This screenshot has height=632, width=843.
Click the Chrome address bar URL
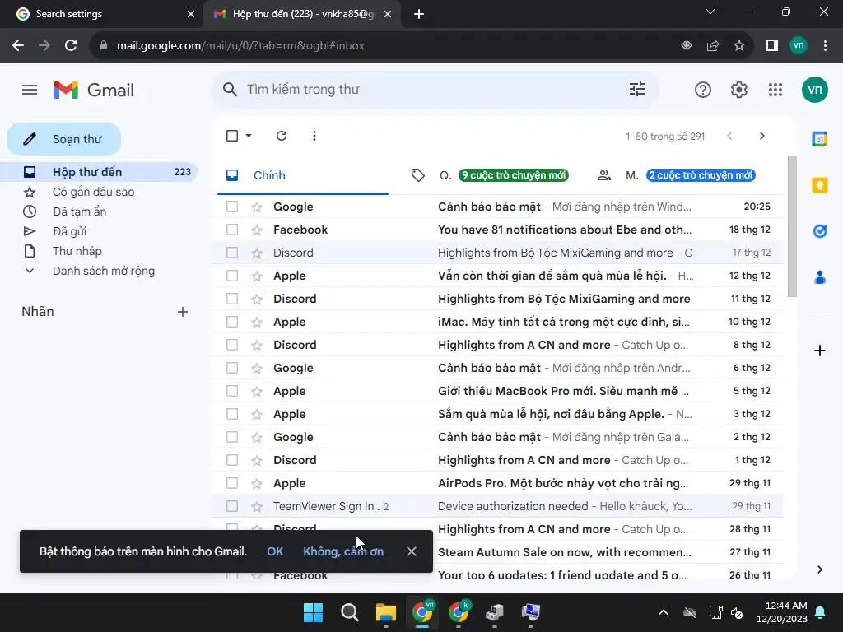point(241,46)
